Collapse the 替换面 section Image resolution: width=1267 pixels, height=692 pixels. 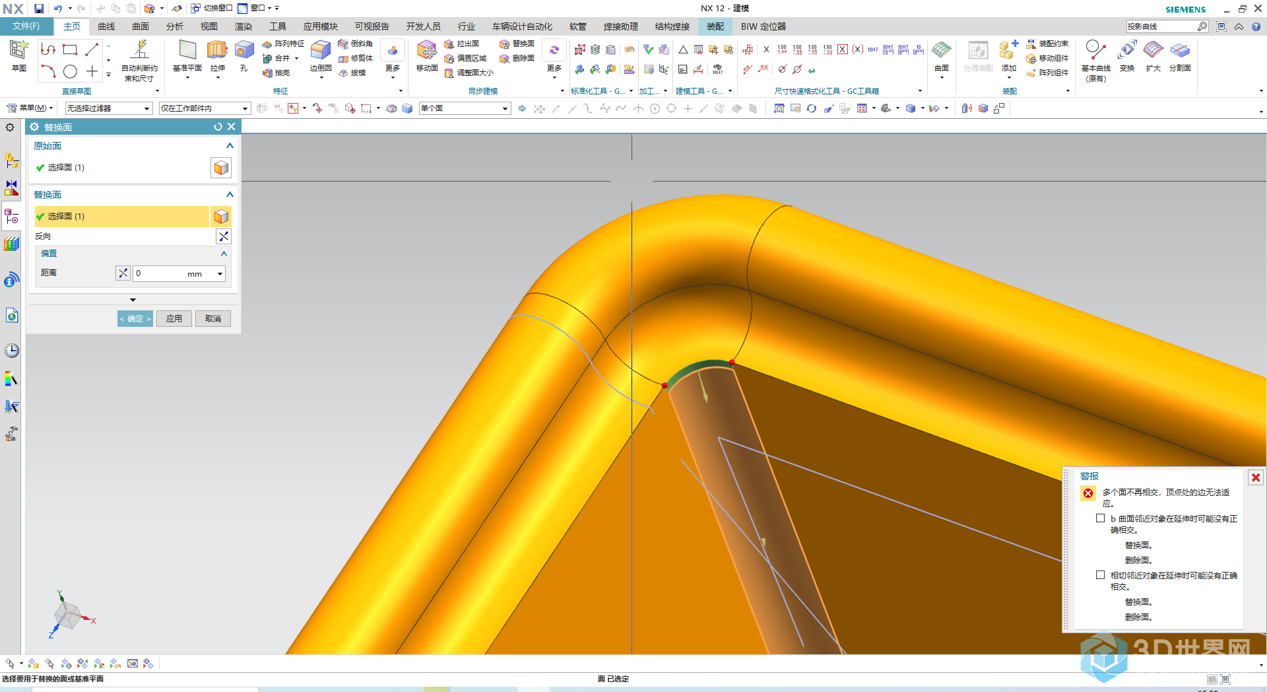point(230,195)
